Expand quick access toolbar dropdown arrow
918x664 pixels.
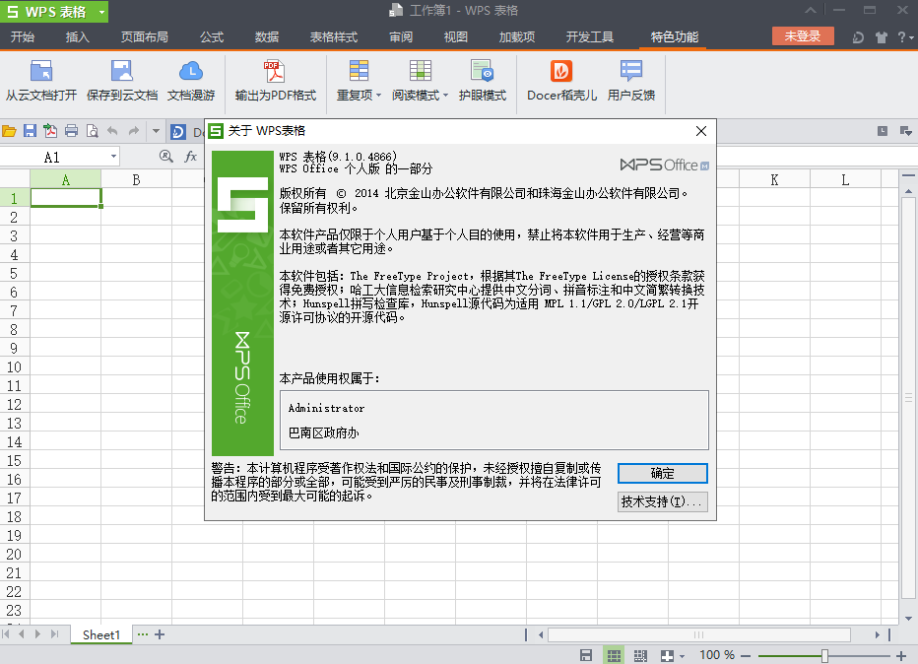click(x=156, y=131)
